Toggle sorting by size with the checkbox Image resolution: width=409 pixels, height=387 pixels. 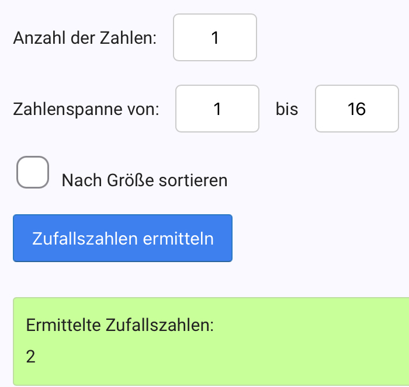coord(33,172)
